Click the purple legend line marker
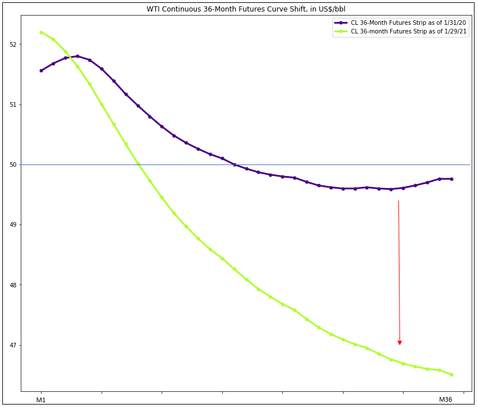 tap(341, 23)
